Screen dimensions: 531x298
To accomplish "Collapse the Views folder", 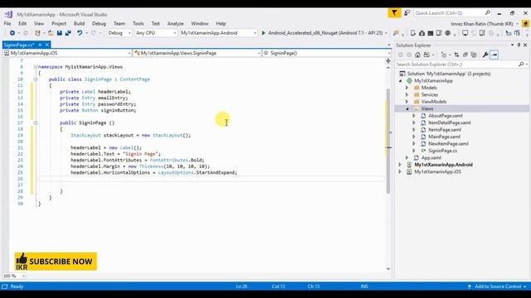I will [407, 108].
